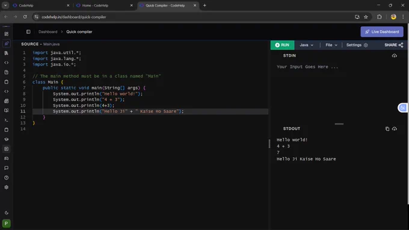Screen dimensions: 409x230
Task: Click the STDOUT cloud download icon
Action: 394,129
